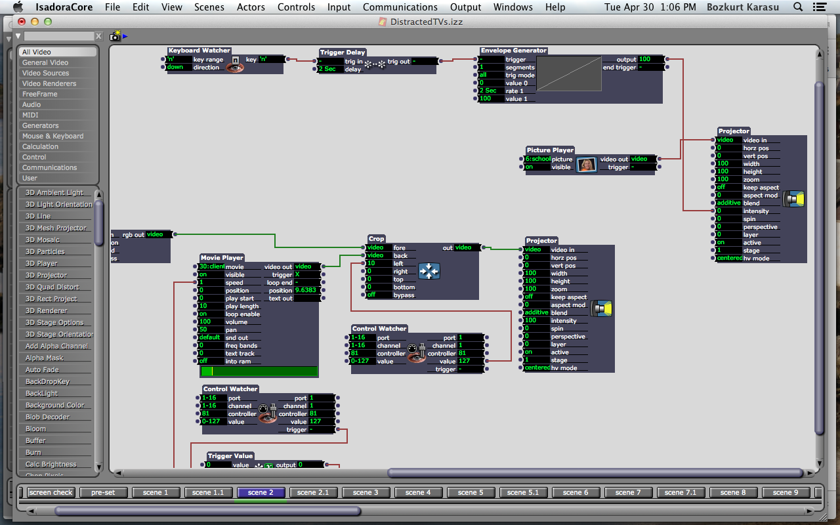Toggle Crop bypass value 'off'

tap(379, 295)
